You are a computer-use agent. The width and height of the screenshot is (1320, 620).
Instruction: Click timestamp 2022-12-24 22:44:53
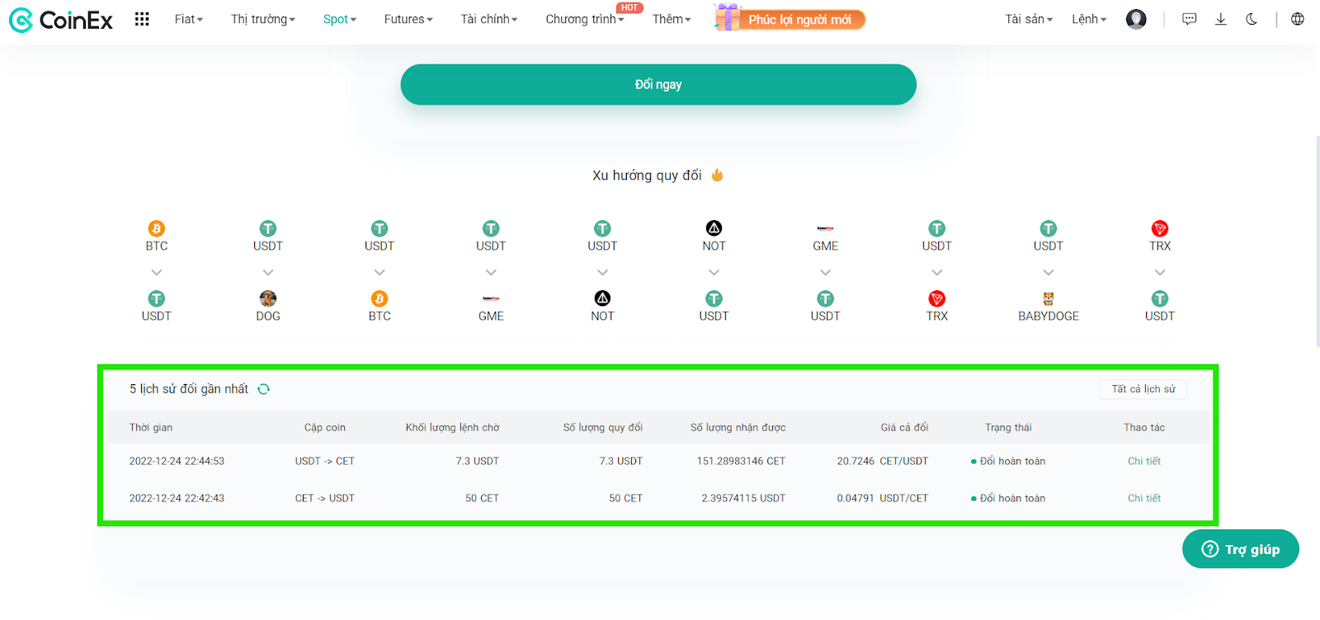(x=177, y=461)
